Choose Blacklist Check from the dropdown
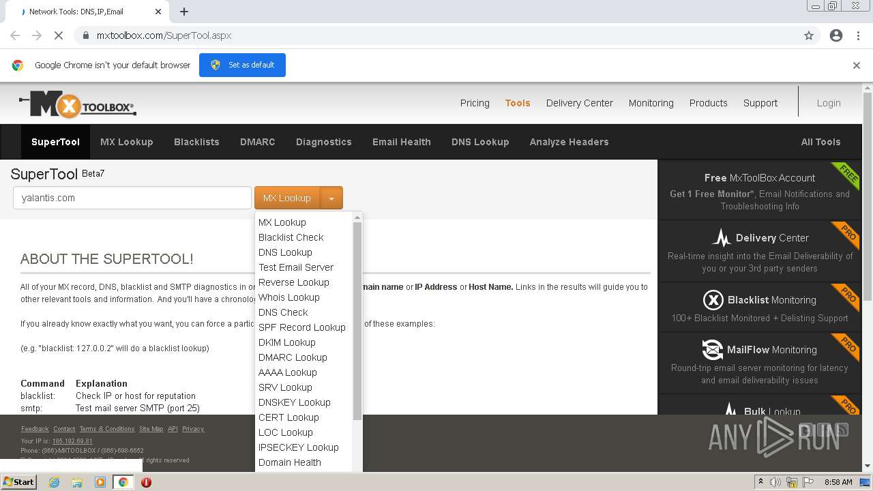The image size is (873, 491). coord(291,237)
